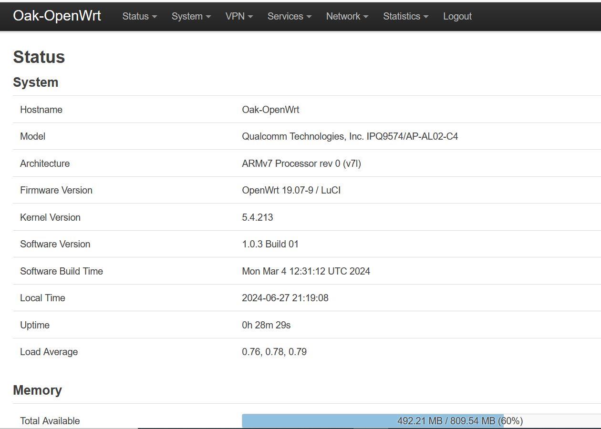Click the OpenWrt 19.07-9 / LuCI firmware text

[x=291, y=190]
